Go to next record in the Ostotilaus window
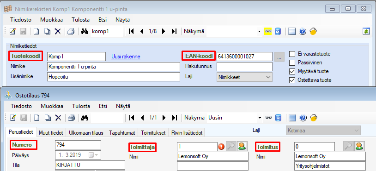Image resolution: width=376 pixels, height=171 pixels. coord(164,117)
